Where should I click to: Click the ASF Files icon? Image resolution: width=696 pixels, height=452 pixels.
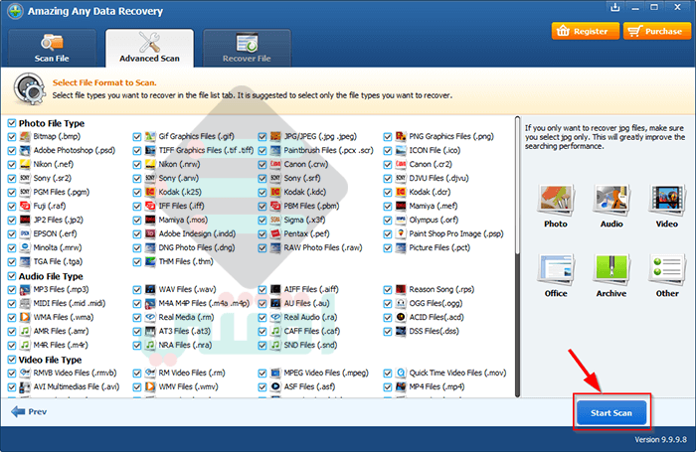point(275,386)
